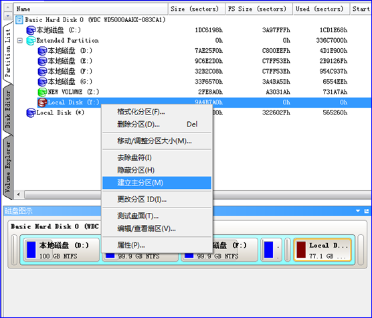Select the green NEW VOLUME (Z:) icon
Screen dimensions: 372x318
click(x=42, y=92)
